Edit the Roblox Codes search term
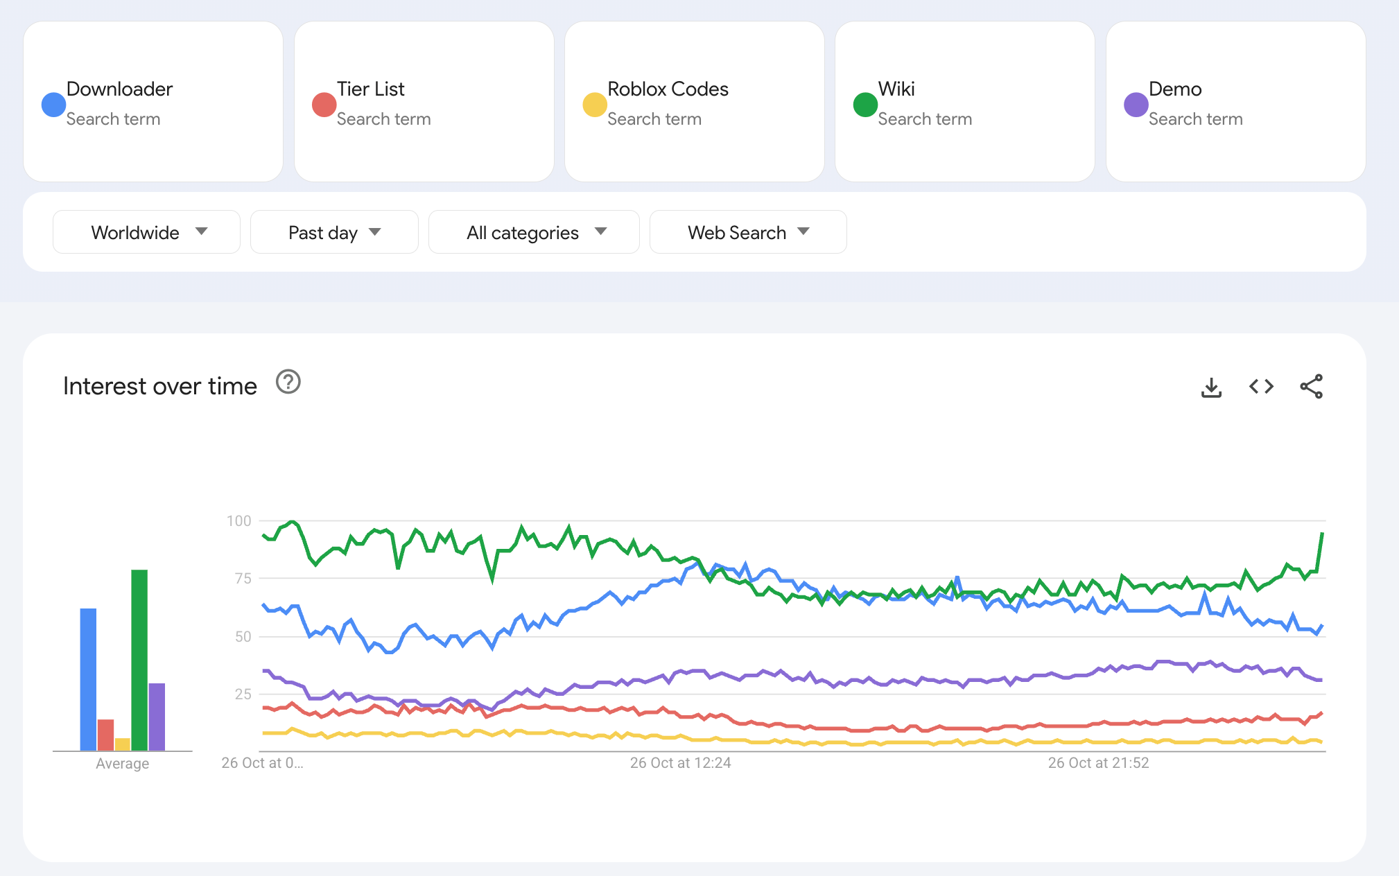This screenshot has width=1399, height=876. click(x=668, y=89)
